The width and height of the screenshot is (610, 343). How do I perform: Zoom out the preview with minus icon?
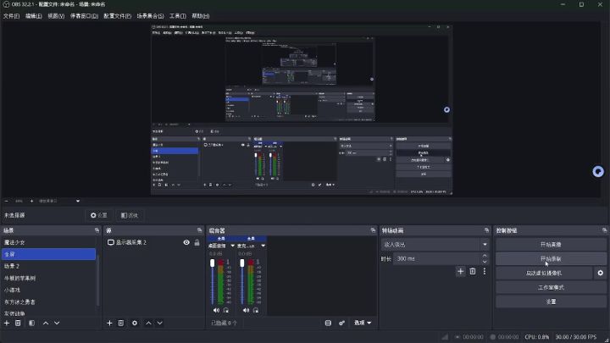(6, 201)
